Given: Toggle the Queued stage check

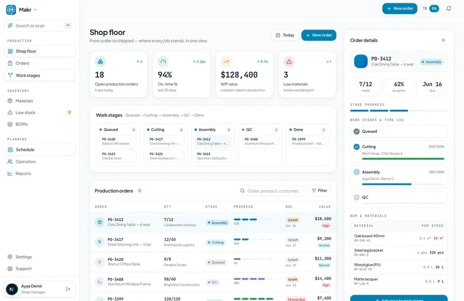Looking at the screenshot, I should pyautogui.click(x=356, y=131).
